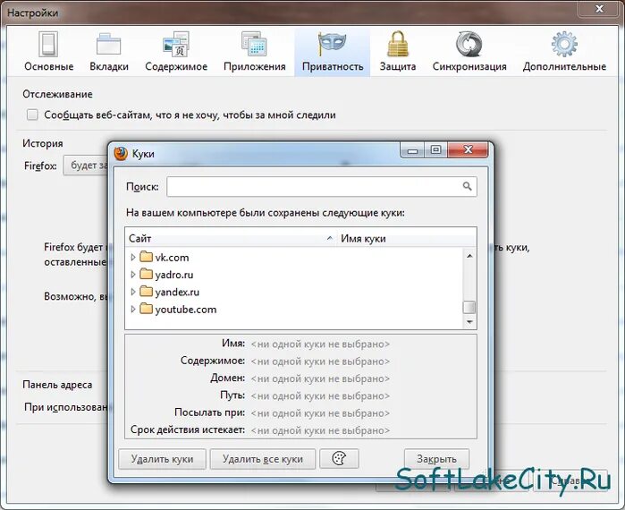This screenshot has width=625, height=510.
Task: Select the yandex.ru row text
Action: pos(177,293)
